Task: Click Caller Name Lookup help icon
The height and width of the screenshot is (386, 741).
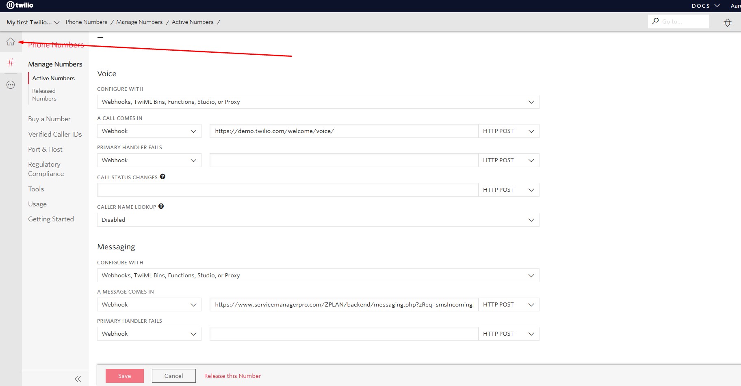Action: pos(161,206)
